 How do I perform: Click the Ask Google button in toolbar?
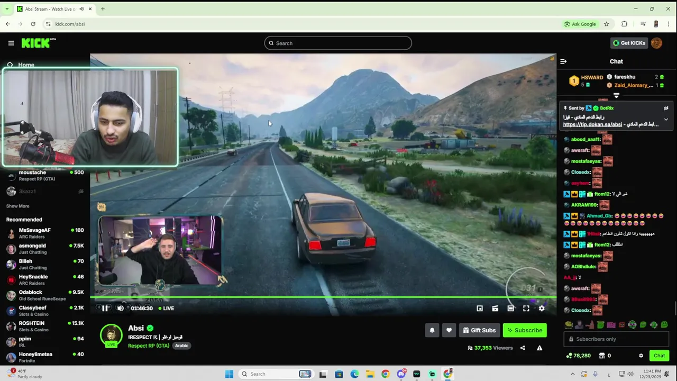580,24
